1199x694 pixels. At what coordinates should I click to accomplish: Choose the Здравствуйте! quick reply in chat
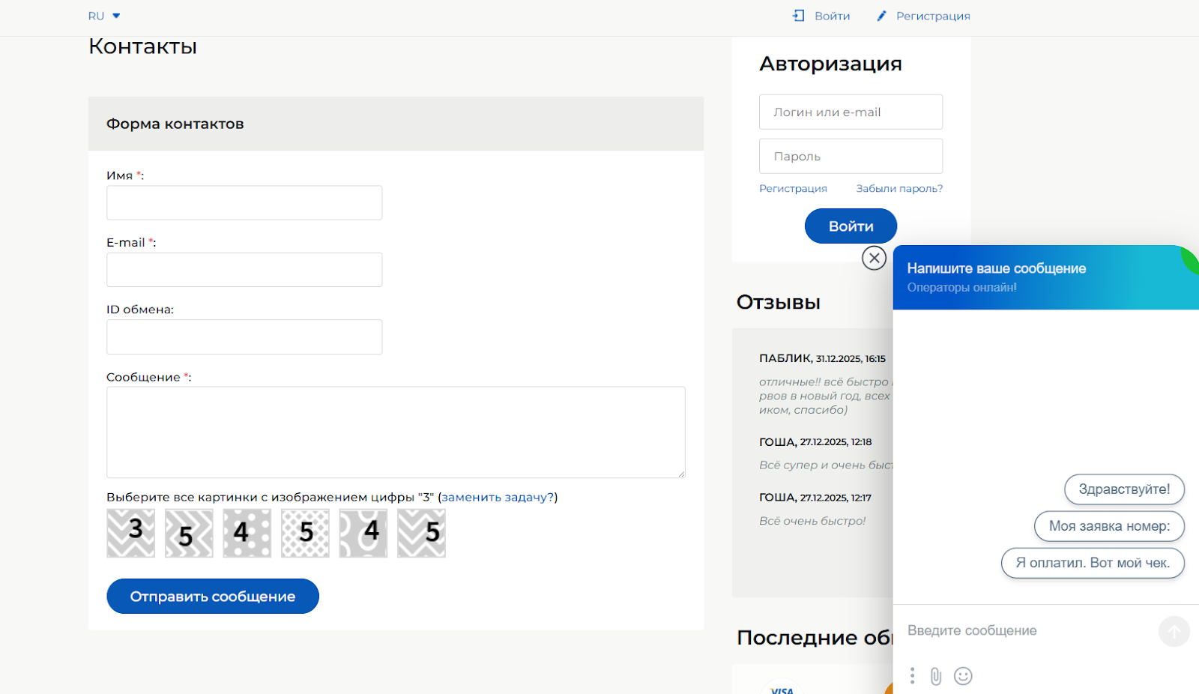[1124, 489]
